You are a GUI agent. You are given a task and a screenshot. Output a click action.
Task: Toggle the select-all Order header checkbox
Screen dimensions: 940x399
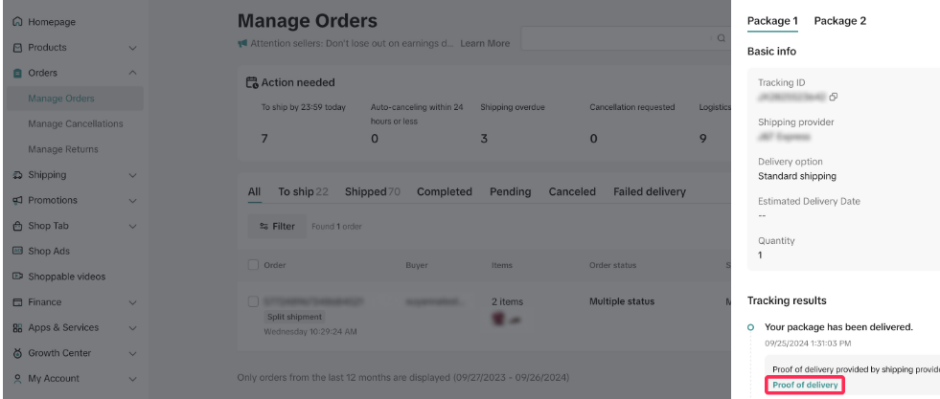tap(253, 265)
